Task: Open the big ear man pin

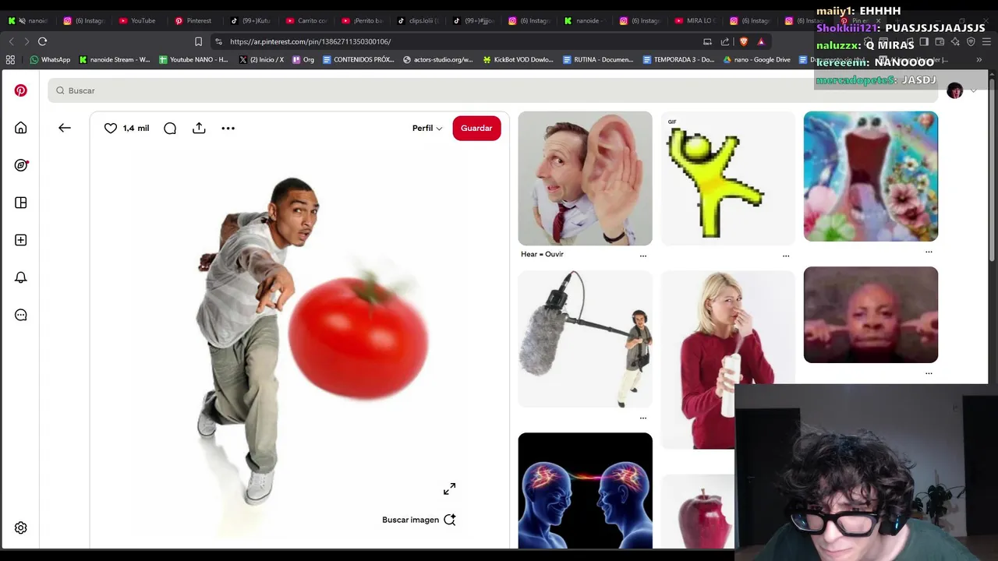Action: pos(585,178)
